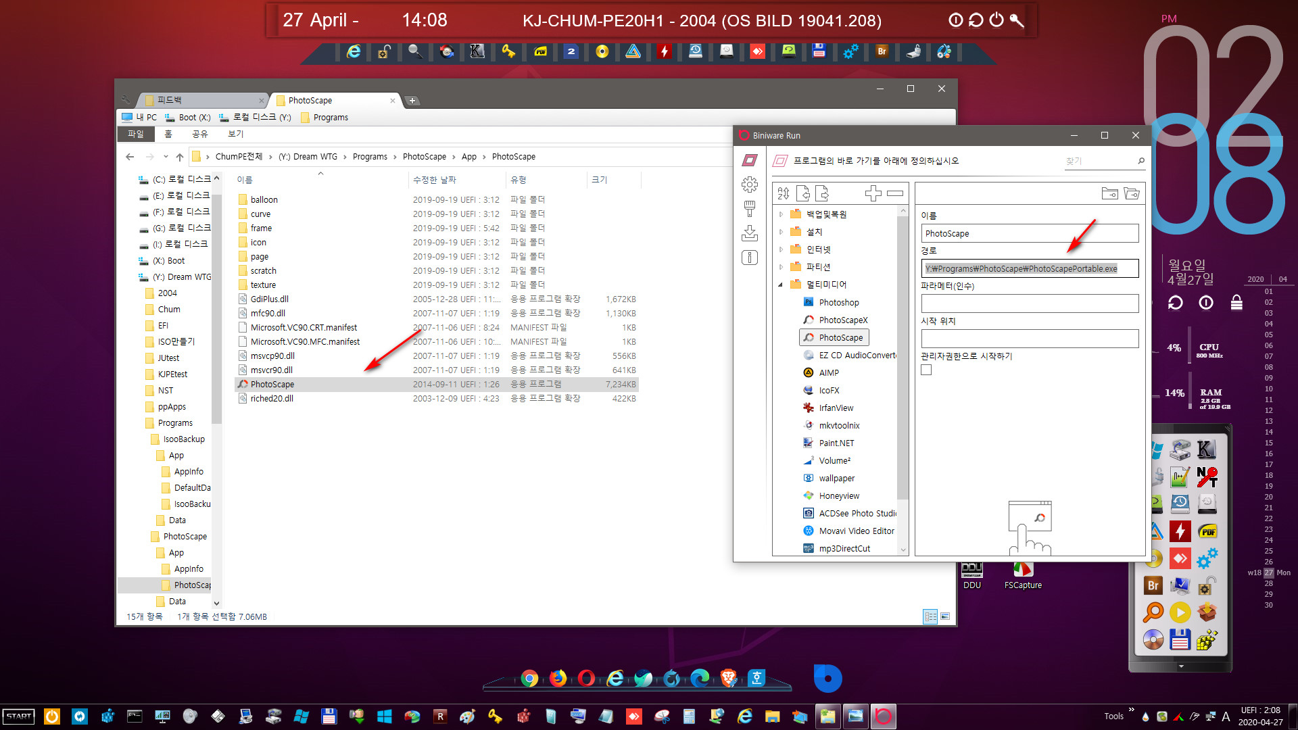This screenshot has height=730, width=1298.
Task: Expand the dock panel's bottom arrow
Action: [1181, 666]
